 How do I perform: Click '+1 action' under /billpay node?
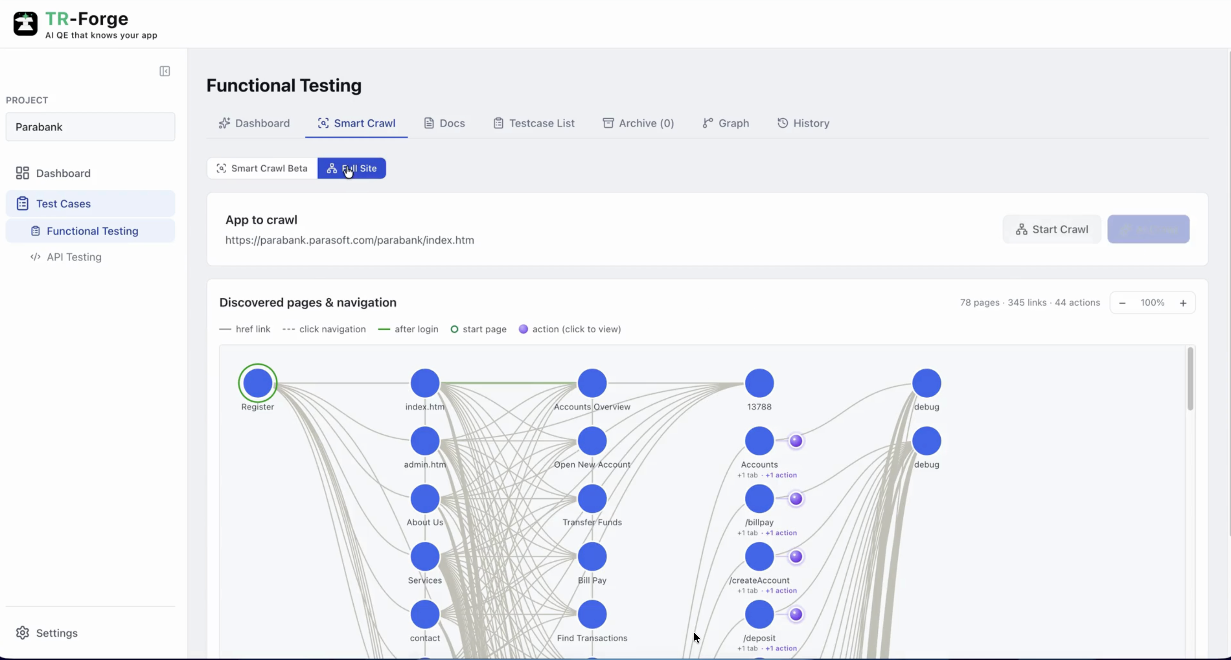[x=781, y=533]
